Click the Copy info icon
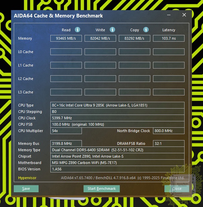Screen dimensions: 203x207 pos(146,30)
